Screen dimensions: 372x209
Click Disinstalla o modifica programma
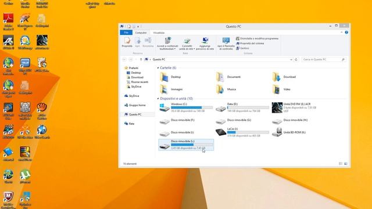click(257, 38)
